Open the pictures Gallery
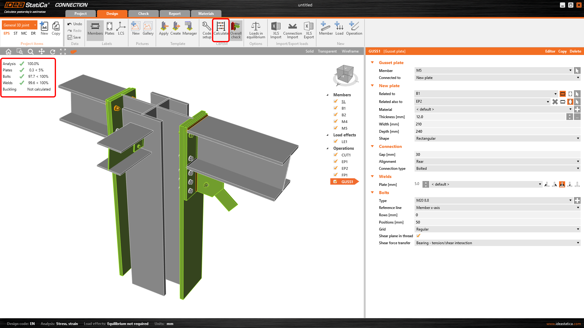Image resolution: width=584 pixels, height=328 pixels. pyautogui.click(x=148, y=29)
